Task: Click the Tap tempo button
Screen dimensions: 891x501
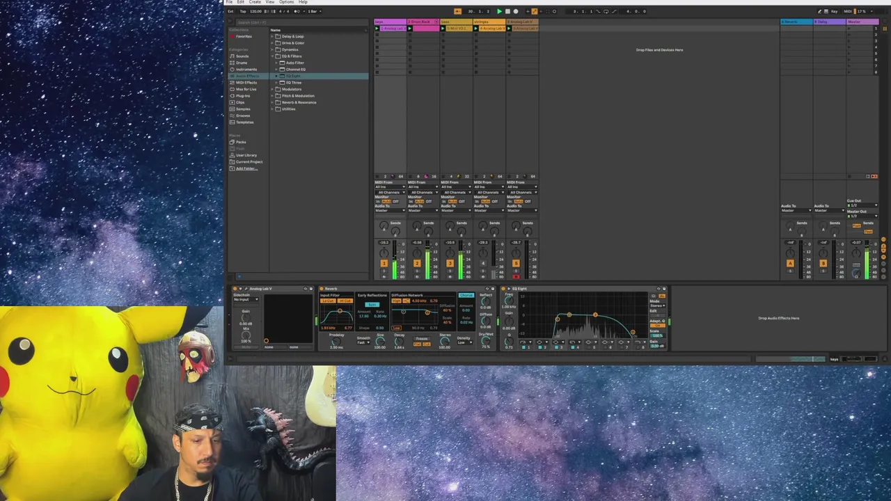Action: pos(242,11)
